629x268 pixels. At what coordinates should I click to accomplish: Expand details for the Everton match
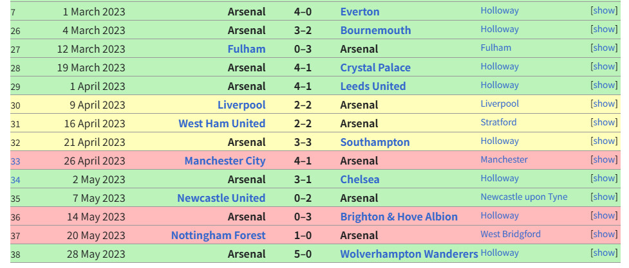[x=605, y=10]
